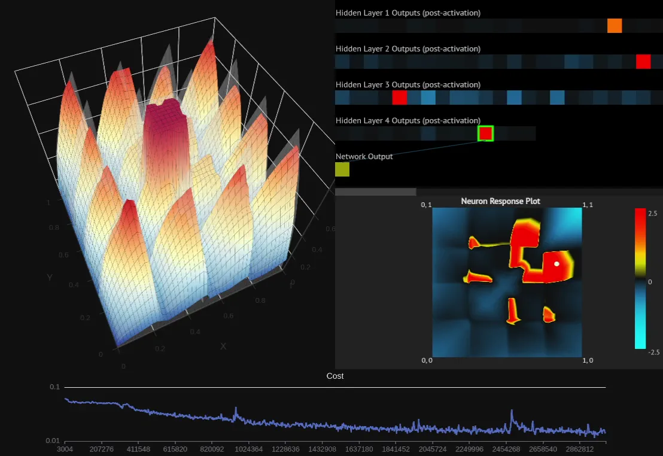Click the olive Network Output square
Viewport: 663px width, 456px height.
tap(342, 169)
